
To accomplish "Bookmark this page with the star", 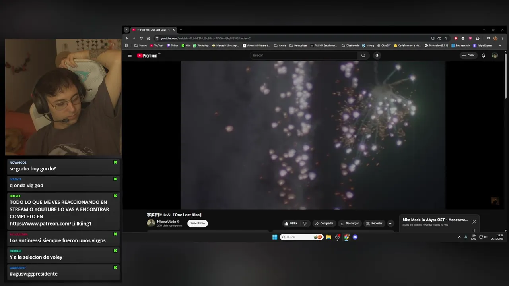I will (x=446, y=39).
